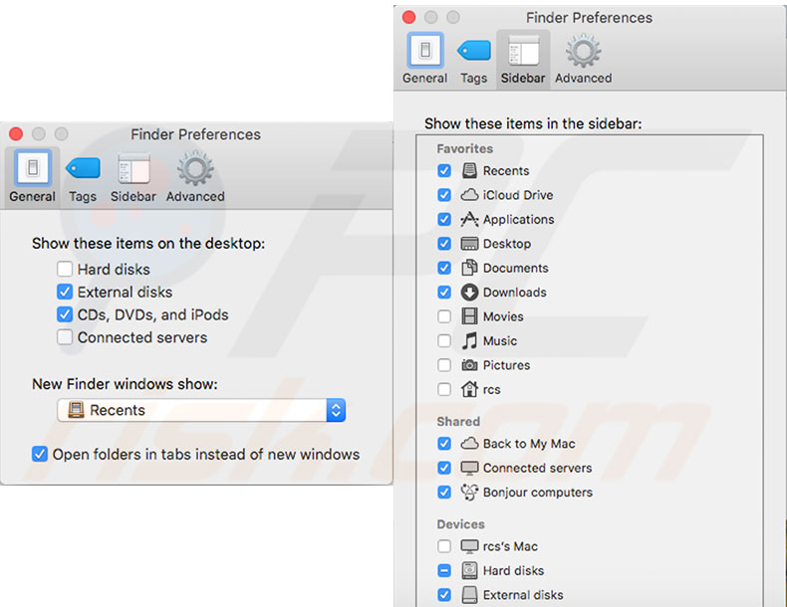Open the Sidebar icon in left Finder Preferences window
This screenshot has height=607, width=787.
tap(133, 168)
